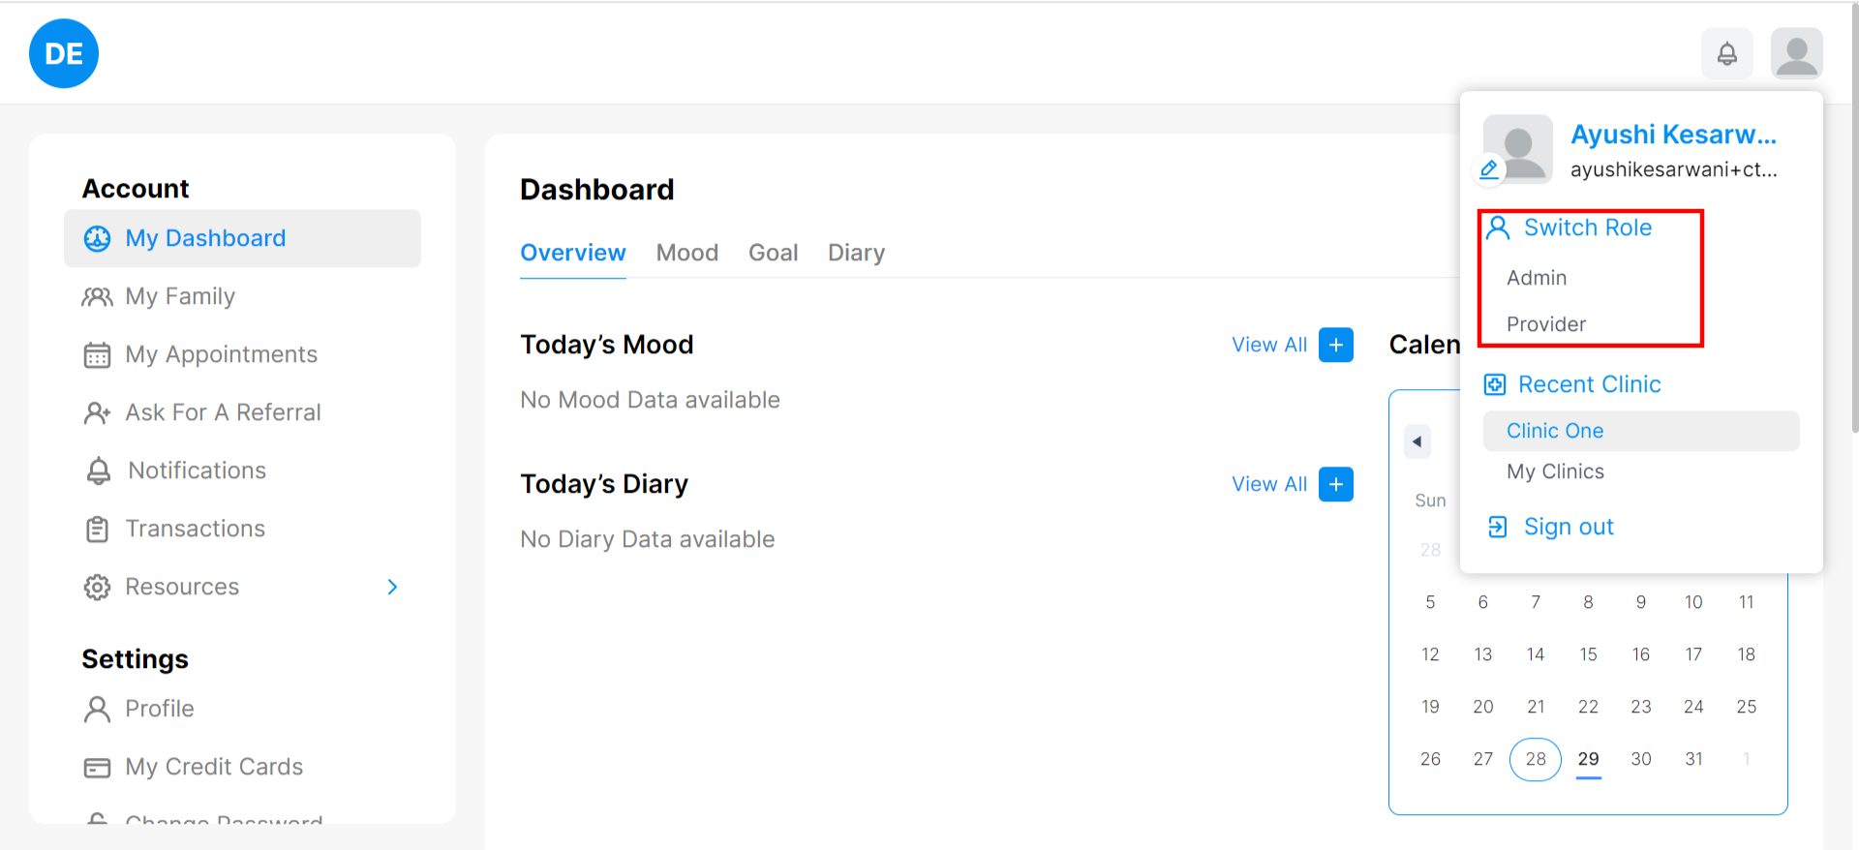Add a new mood entry with plus button

(x=1335, y=345)
